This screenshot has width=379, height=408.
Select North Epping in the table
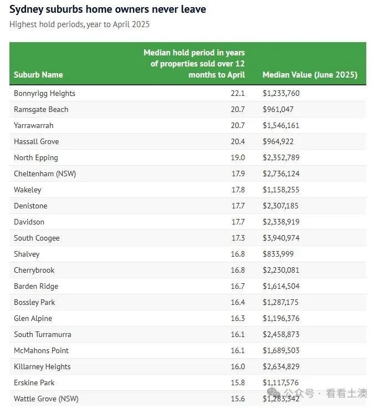pos(36,157)
